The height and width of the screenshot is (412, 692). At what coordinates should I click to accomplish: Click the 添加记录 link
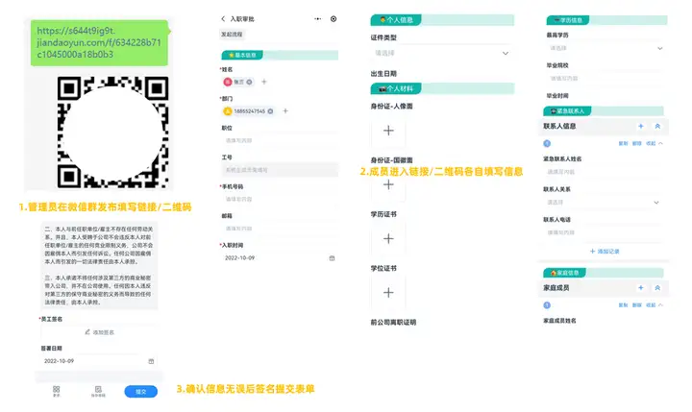pyautogui.click(x=605, y=252)
